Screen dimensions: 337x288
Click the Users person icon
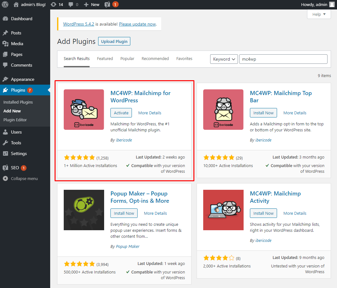(5, 132)
